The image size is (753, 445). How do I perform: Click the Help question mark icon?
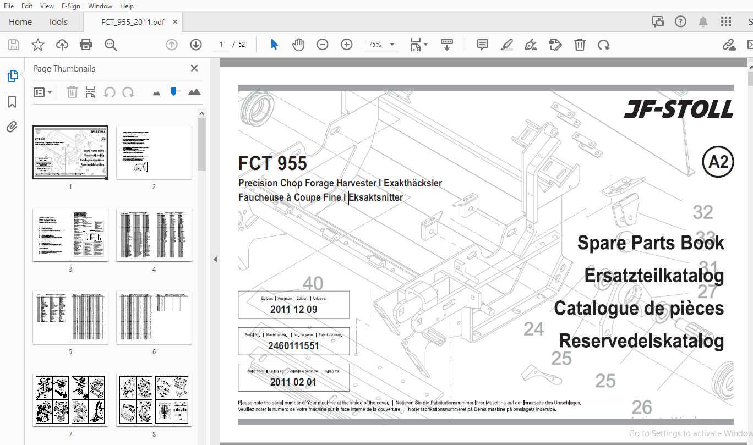[680, 22]
